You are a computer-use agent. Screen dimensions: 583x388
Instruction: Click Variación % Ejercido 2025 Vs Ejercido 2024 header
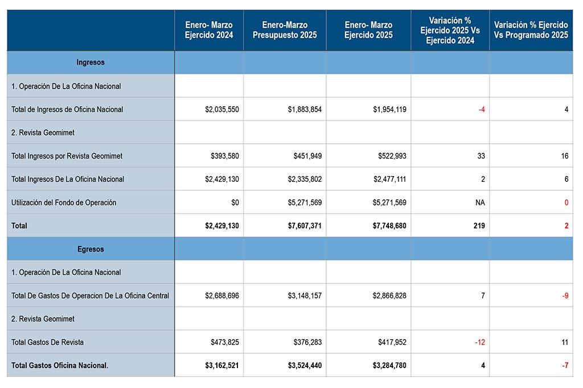click(450, 30)
